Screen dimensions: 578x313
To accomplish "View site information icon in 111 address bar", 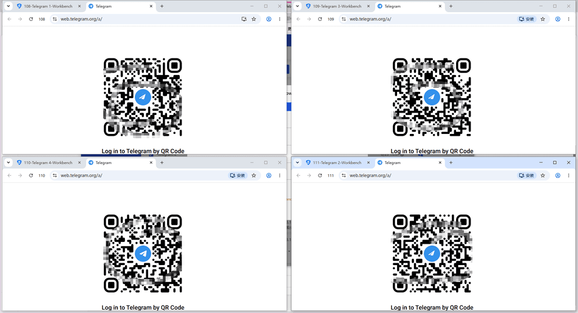I will (343, 176).
